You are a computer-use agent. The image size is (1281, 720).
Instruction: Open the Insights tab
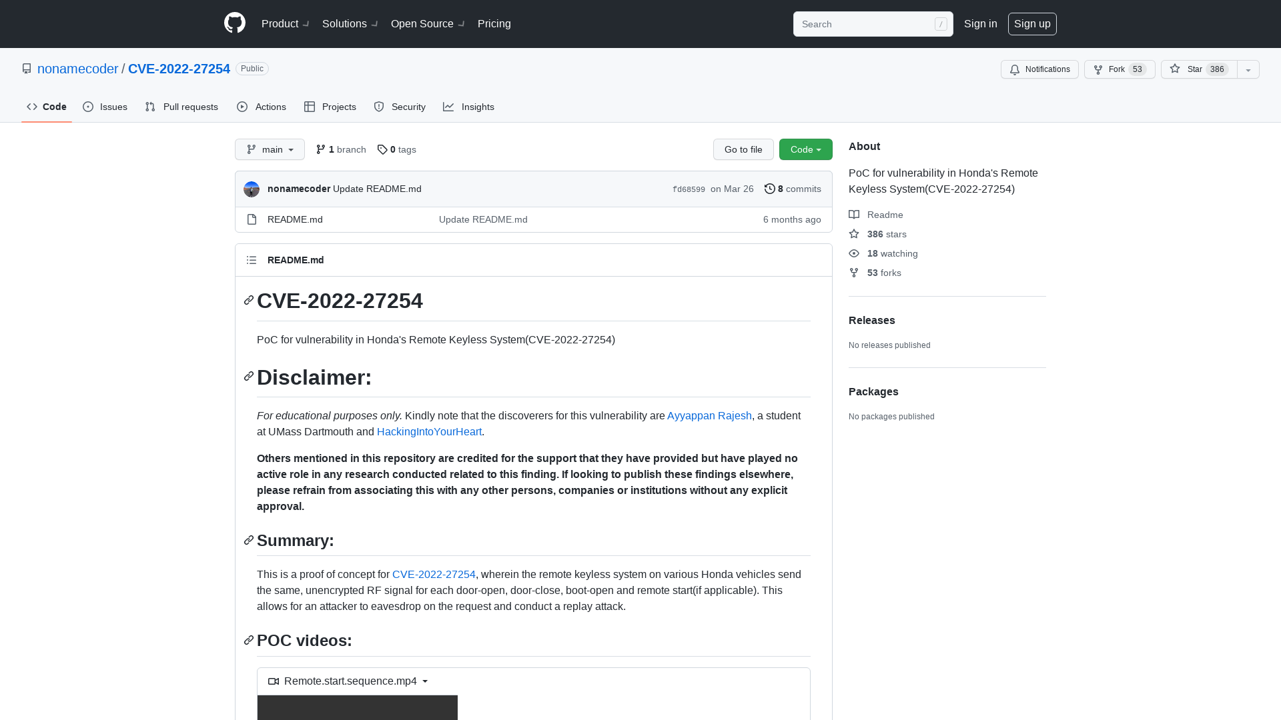click(x=469, y=107)
